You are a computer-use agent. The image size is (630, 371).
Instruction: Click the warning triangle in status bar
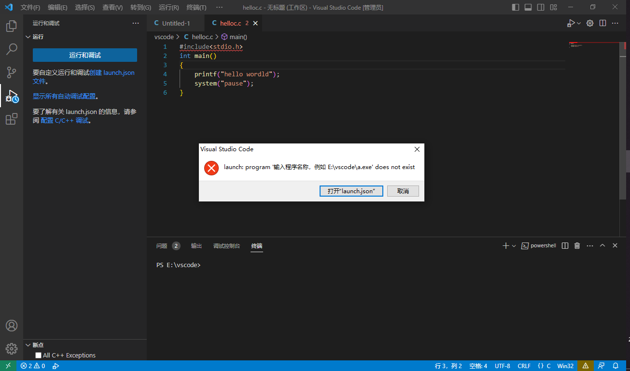[585, 366]
